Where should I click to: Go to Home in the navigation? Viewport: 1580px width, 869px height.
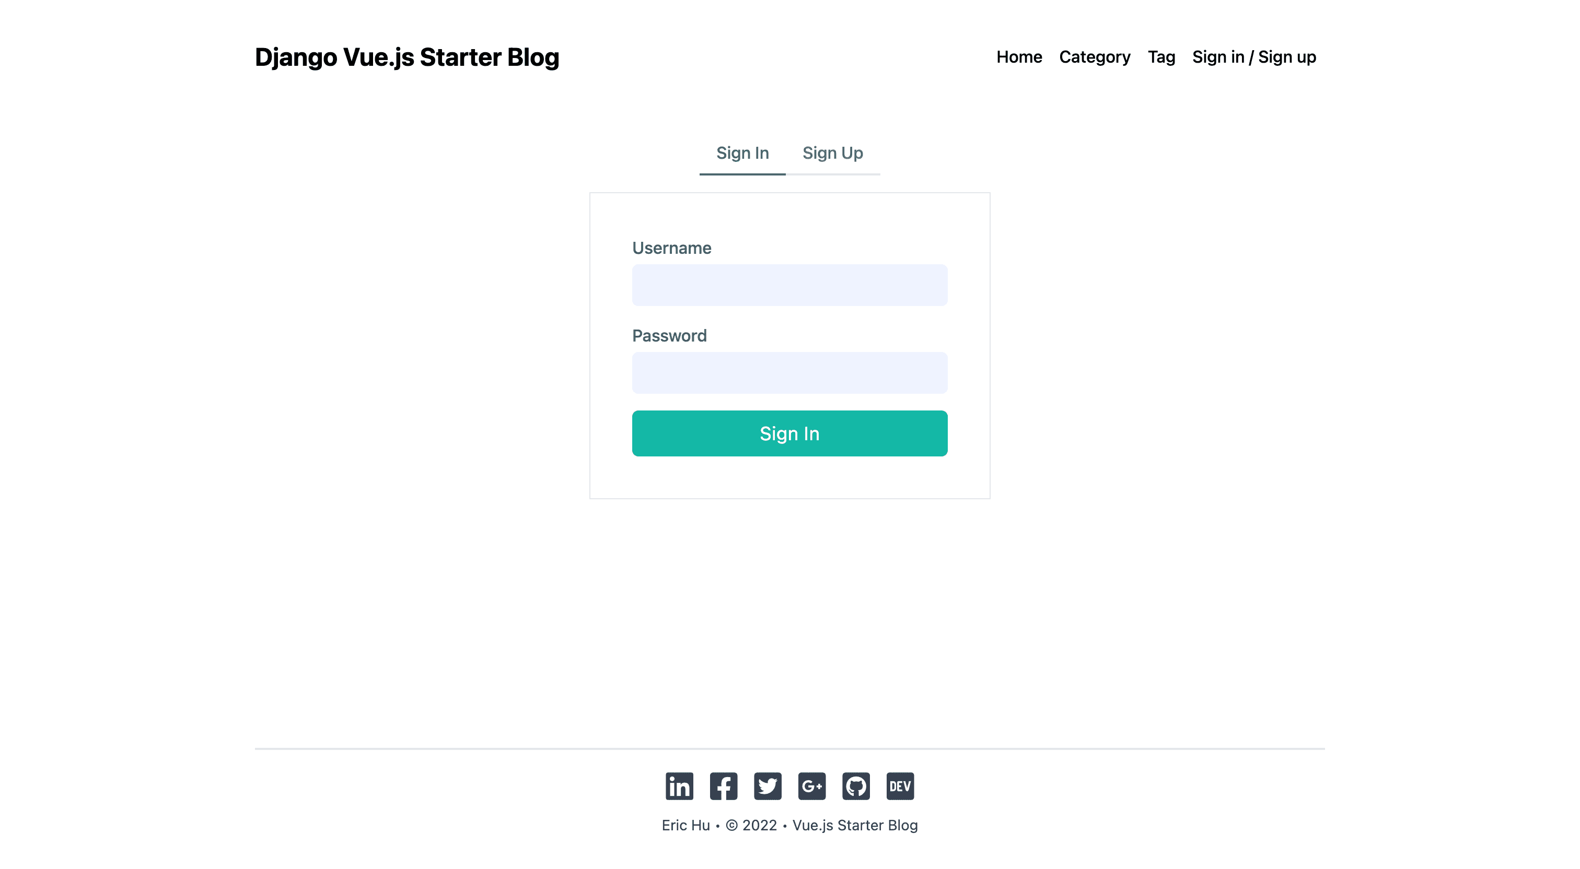1019,57
